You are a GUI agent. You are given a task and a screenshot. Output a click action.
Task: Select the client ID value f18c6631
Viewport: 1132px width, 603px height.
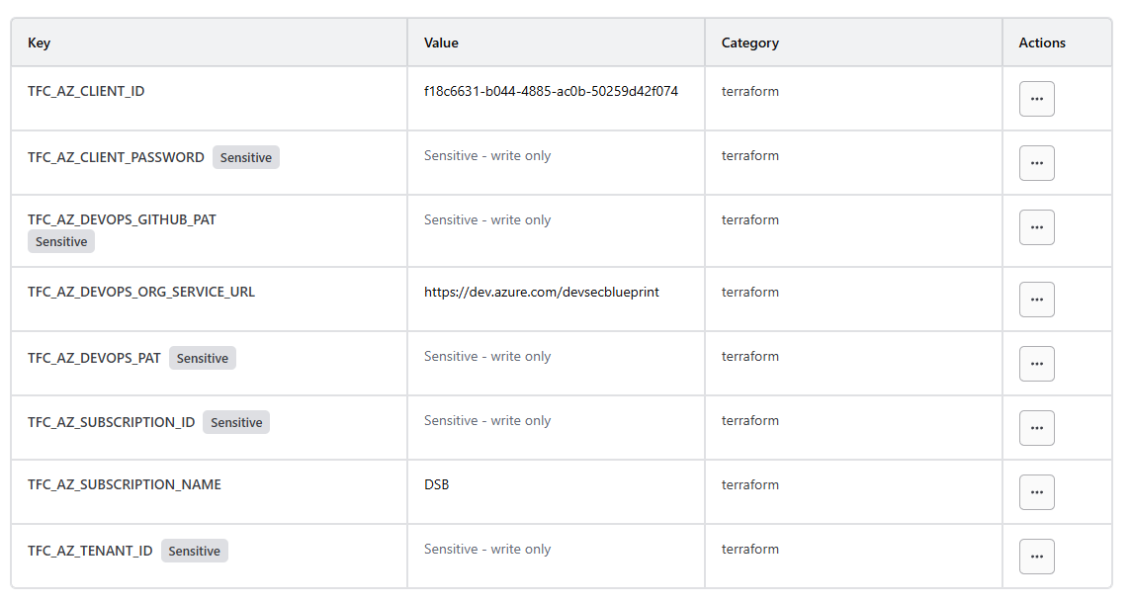click(x=550, y=90)
